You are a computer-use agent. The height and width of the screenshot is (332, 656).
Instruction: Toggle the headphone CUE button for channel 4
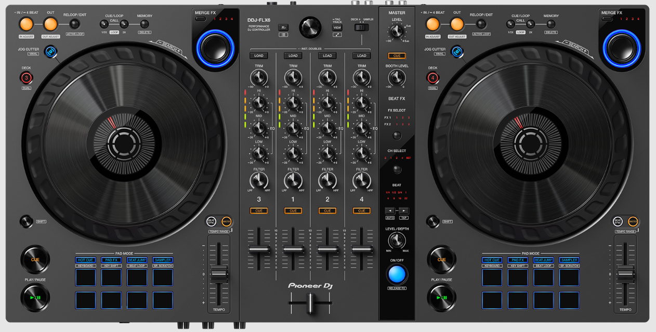coord(362,210)
